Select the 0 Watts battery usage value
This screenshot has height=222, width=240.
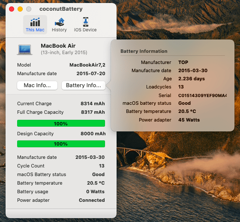point(95,192)
